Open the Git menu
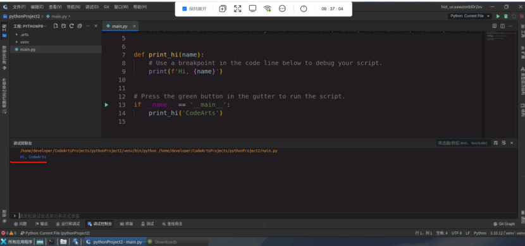525x246 pixels. click(x=106, y=7)
